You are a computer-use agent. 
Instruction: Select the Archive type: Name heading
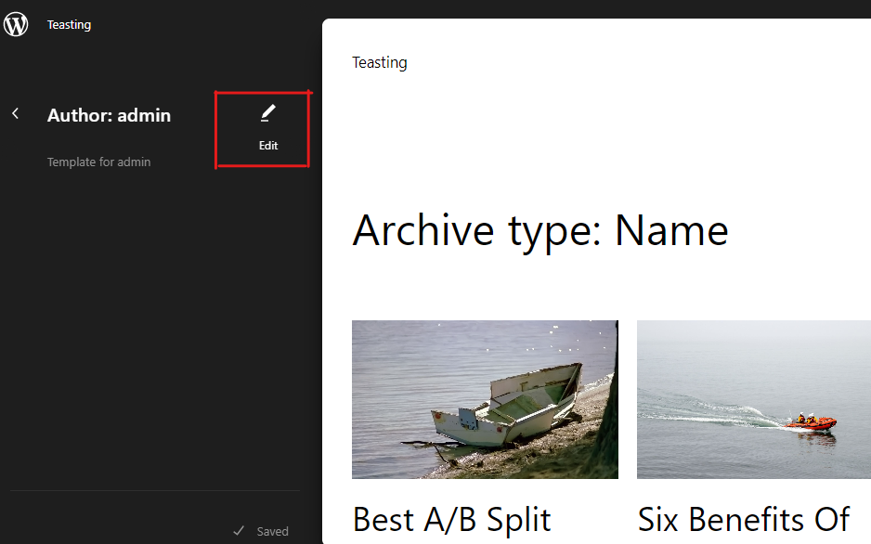coord(539,231)
